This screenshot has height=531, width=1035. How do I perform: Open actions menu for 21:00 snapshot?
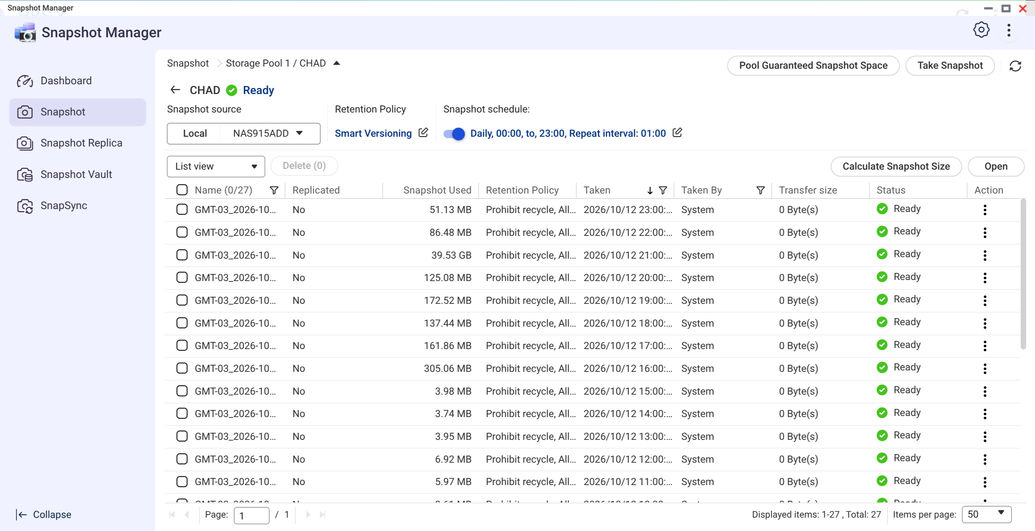[984, 255]
